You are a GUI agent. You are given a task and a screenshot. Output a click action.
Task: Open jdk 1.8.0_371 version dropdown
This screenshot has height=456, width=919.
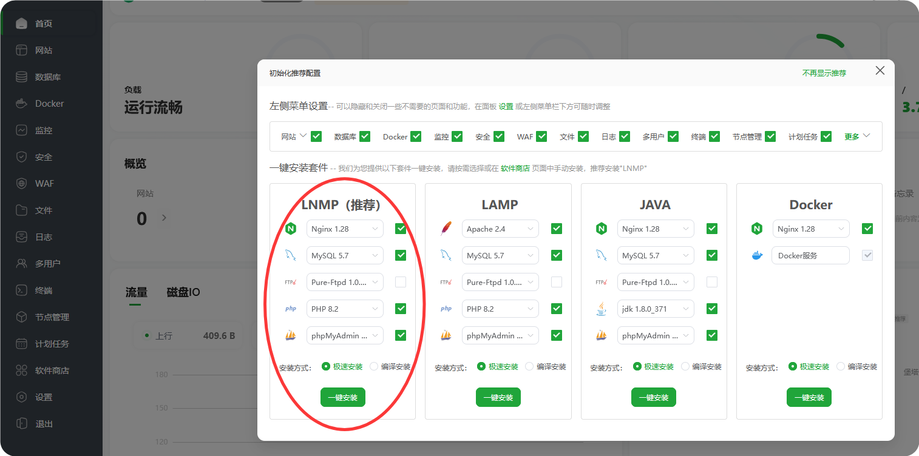click(656, 309)
